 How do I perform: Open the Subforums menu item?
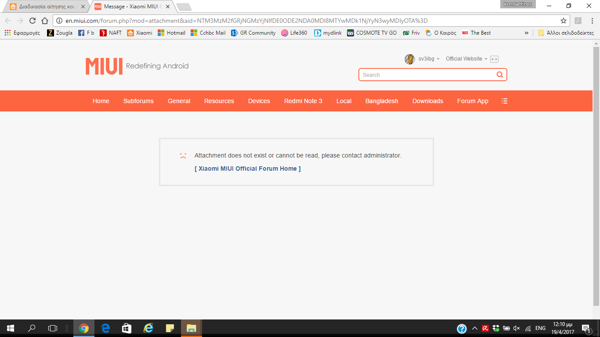pos(138,101)
